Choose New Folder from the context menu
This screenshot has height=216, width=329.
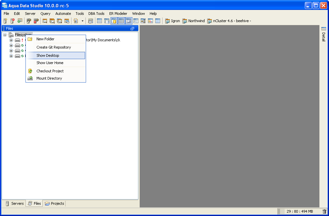[56, 39]
